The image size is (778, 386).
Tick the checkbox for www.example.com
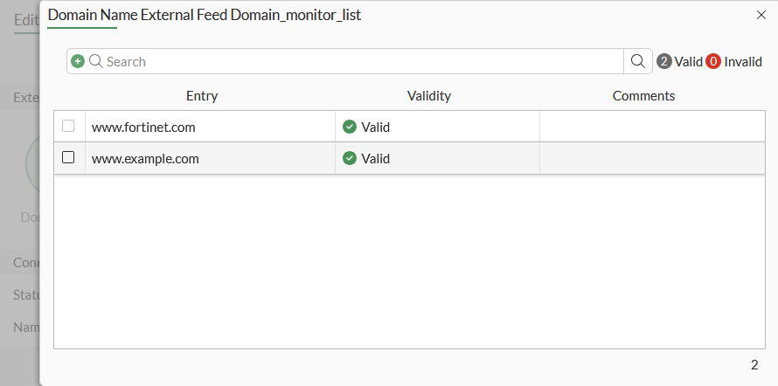pos(68,158)
